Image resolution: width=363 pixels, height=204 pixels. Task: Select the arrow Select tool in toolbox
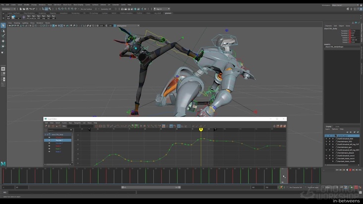pyautogui.click(x=3, y=25)
